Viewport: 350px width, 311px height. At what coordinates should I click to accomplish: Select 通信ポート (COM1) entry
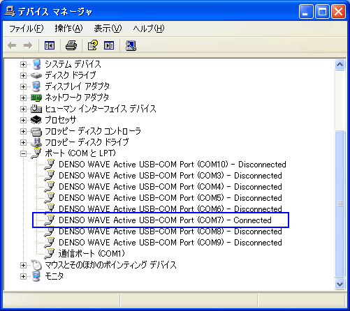[92, 254]
